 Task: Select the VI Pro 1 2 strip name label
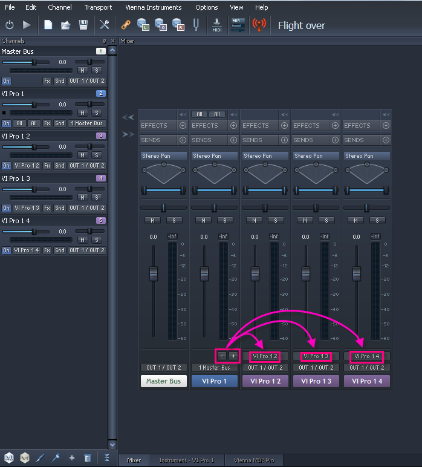pos(265,381)
